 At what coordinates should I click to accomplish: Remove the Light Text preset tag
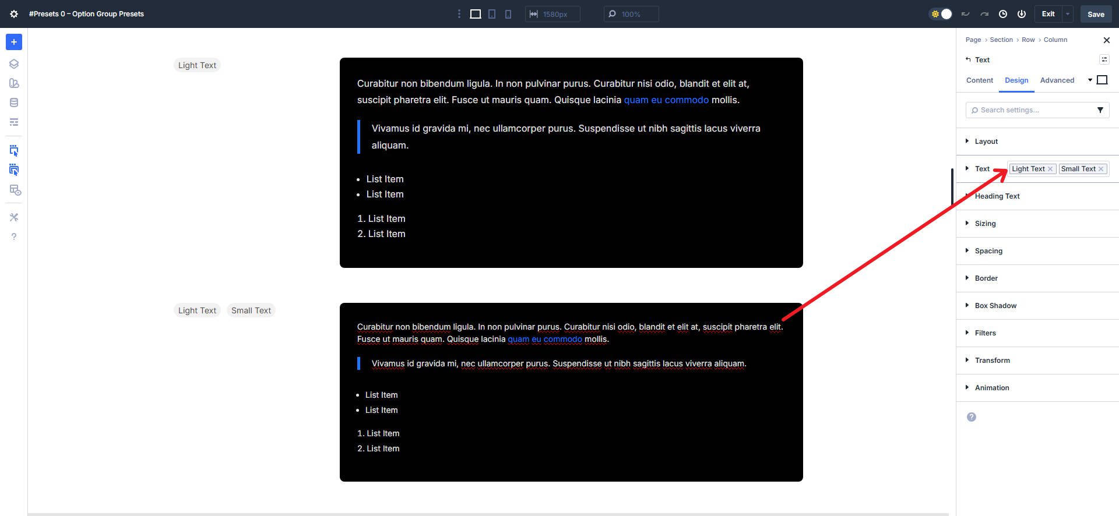(1050, 169)
